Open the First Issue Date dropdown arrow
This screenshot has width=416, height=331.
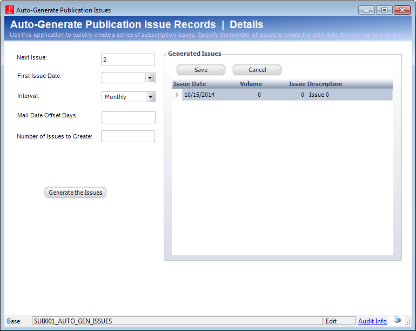click(x=150, y=78)
